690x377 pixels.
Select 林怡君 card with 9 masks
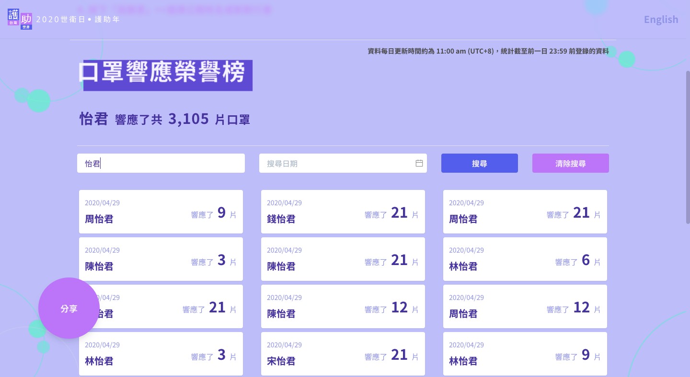tap(525, 354)
